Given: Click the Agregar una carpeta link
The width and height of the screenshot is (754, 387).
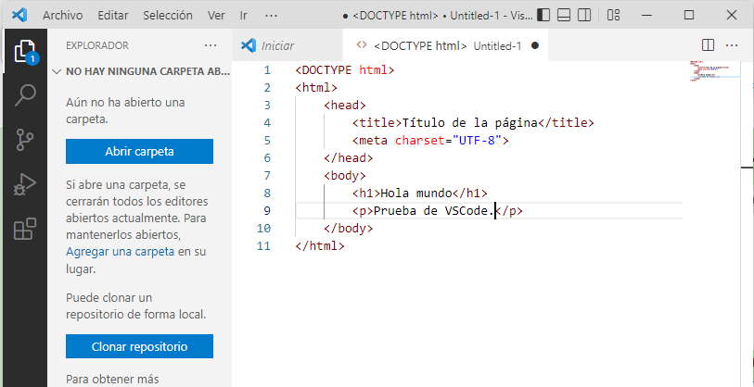Looking at the screenshot, I should point(120,252).
